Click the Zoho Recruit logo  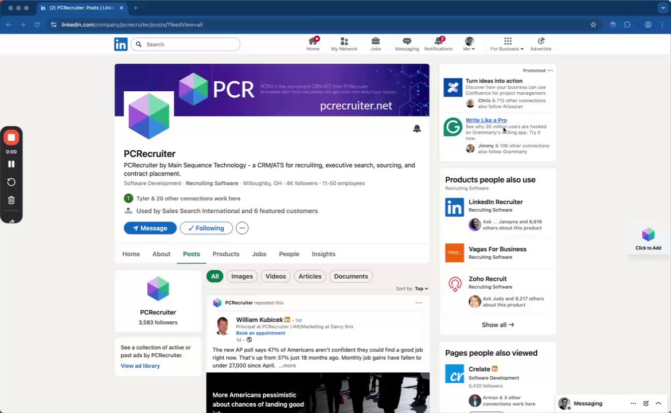(x=454, y=284)
